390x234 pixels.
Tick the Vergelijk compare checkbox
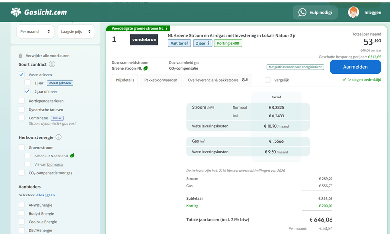268,80
